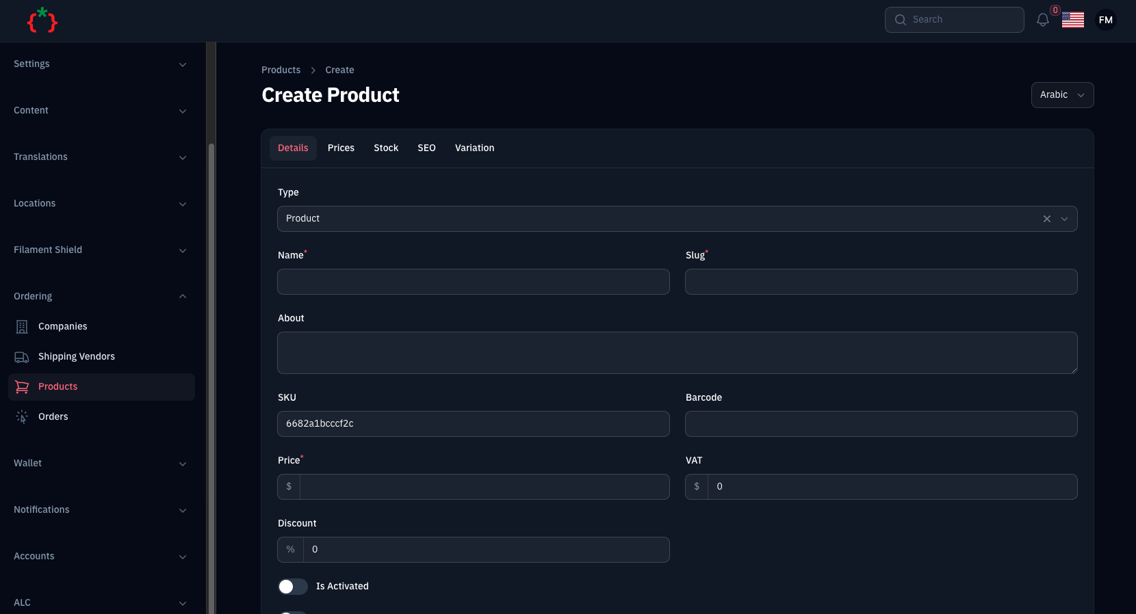Screen dimensions: 1136x614
Task: Click the Companies building icon
Action: (22, 327)
